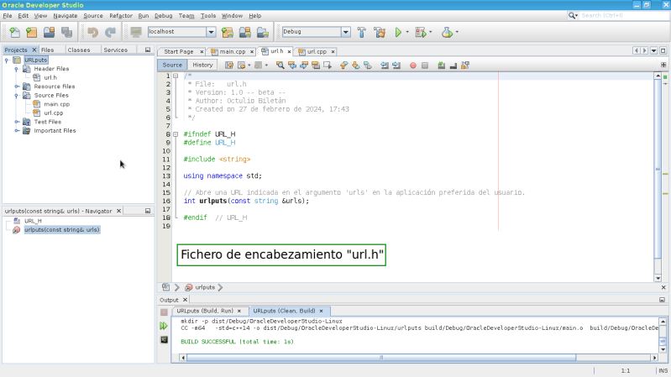Click the New File toolbar icon
Viewport: 671px width, 377px height.
[x=14, y=32]
